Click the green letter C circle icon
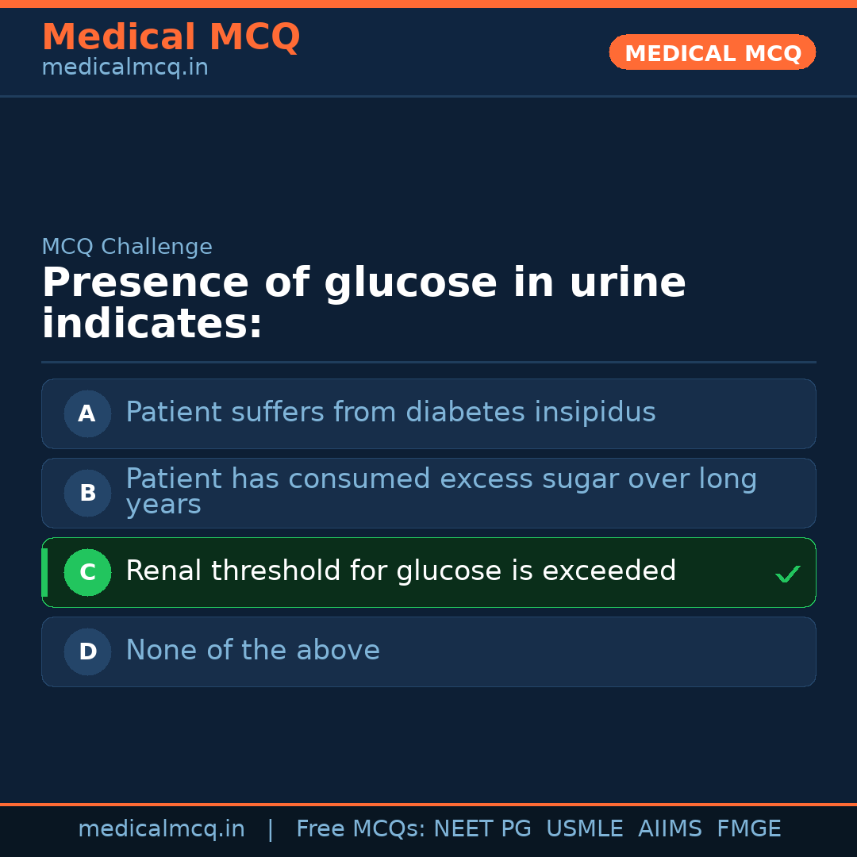Viewport: 857px width, 857px height. tap(87, 572)
